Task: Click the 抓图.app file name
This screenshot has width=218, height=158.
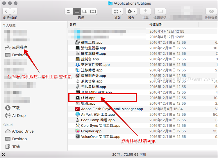Action: coord(88,103)
